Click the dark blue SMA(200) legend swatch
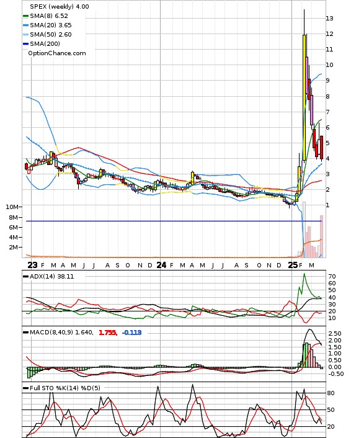 click(25, 44)
